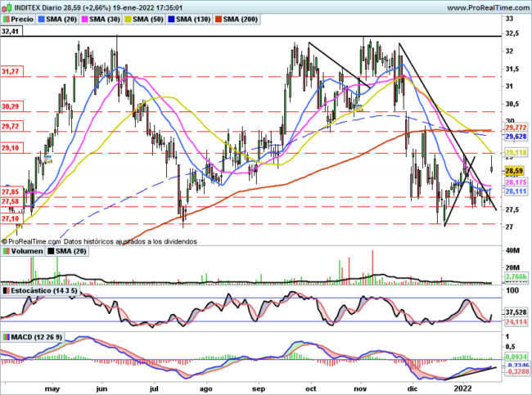Click the 29,628 SMA 130 value tag
Viewport: 532px width, 395px height.
tap(516, 137)
